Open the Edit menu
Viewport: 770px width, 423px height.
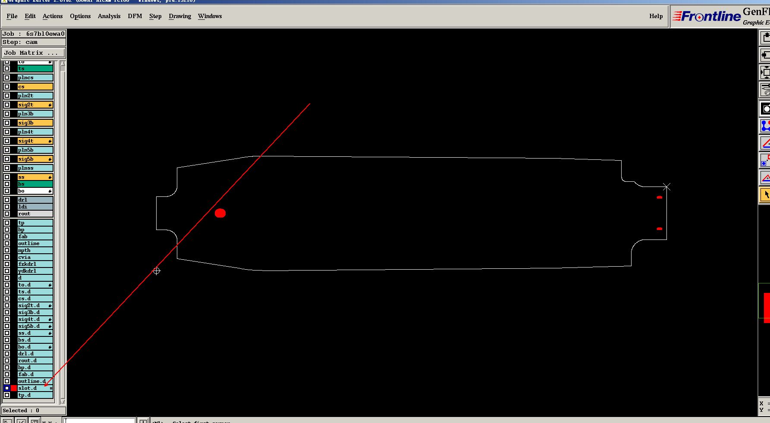[30, 16]
